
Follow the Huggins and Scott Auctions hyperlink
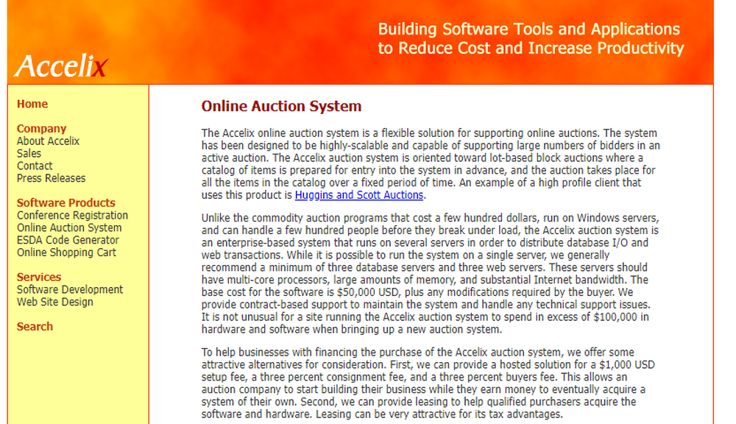359,195
